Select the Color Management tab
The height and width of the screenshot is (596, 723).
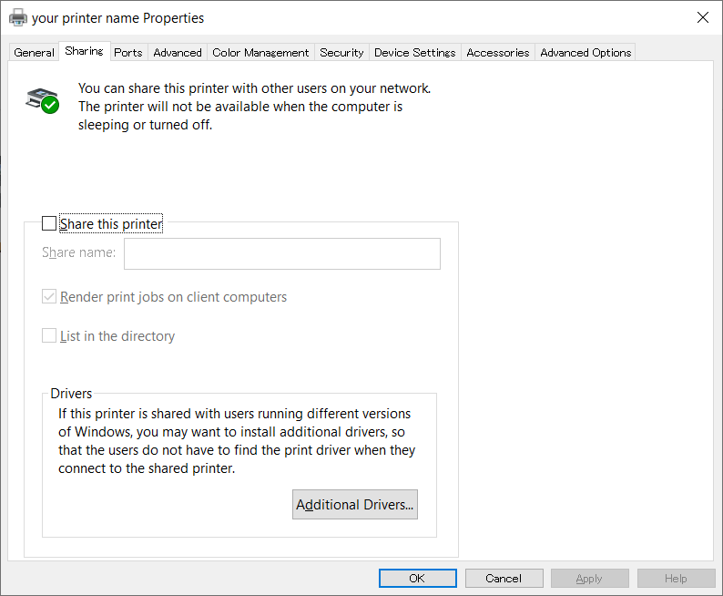(x=262, y=53)
